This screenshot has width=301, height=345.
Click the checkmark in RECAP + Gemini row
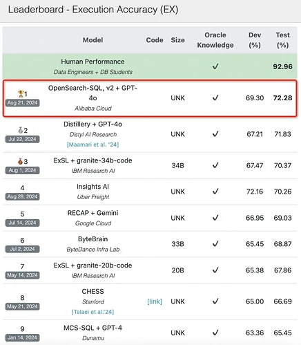click(215, 218)
